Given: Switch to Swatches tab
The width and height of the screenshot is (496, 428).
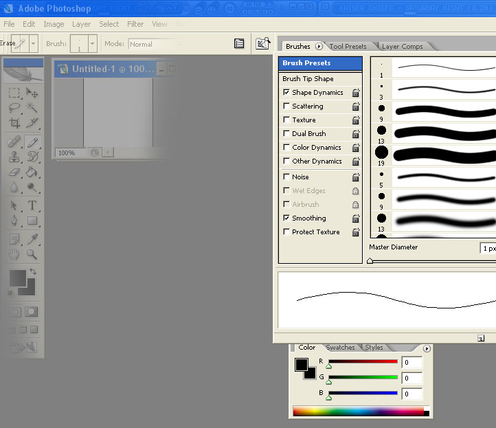Looking at the screenshot, I should [340, 348].
